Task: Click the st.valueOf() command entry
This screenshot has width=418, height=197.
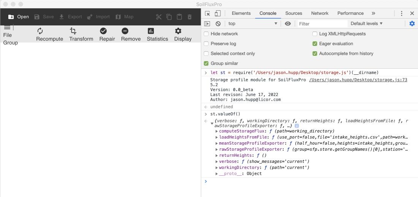Action: (x=225, y=114)
